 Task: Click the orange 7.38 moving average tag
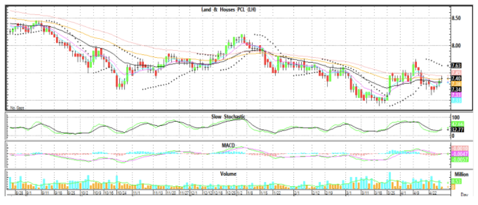pos(456,83)
